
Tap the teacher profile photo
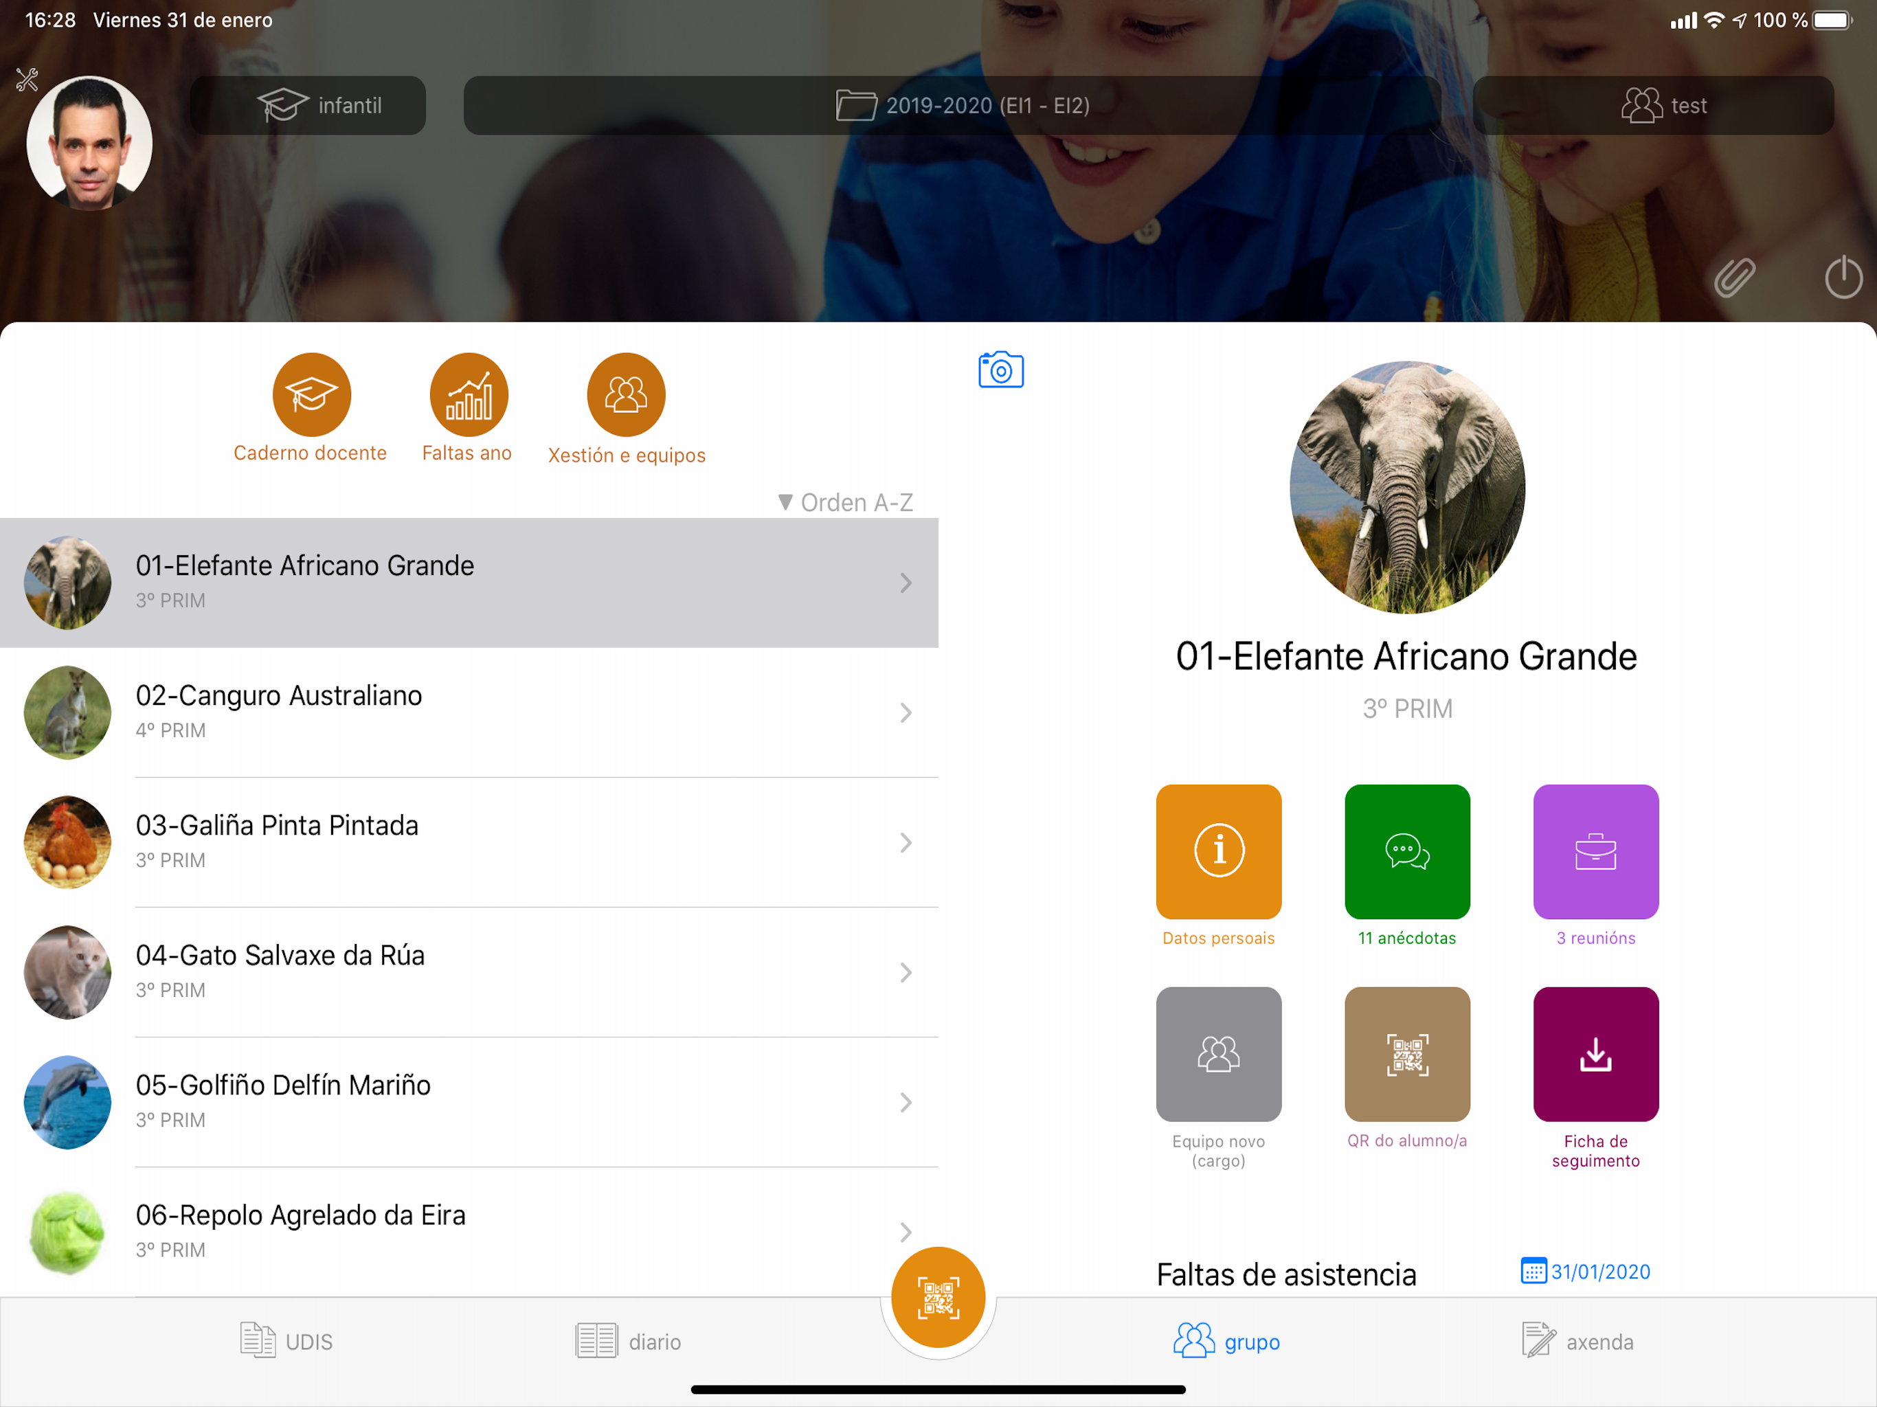(90, 143)
